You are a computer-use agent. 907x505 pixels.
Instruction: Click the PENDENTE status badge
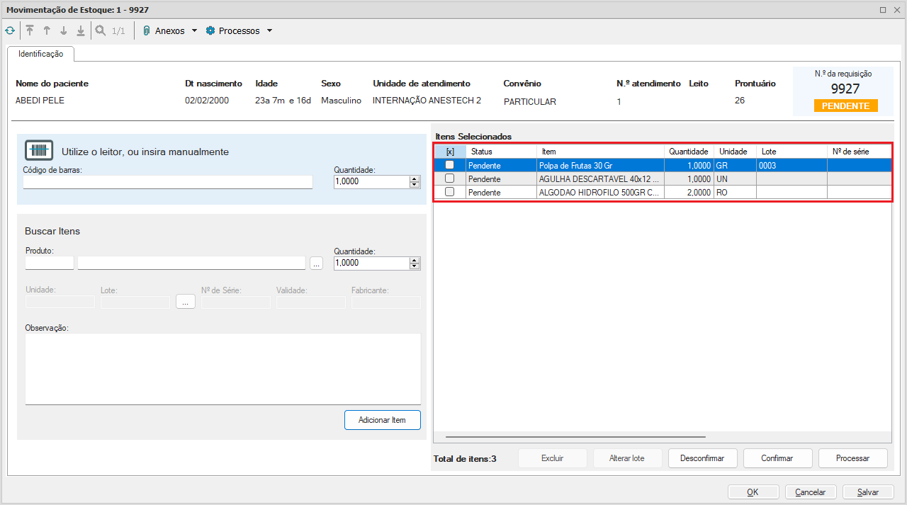(x=845, y=106)
